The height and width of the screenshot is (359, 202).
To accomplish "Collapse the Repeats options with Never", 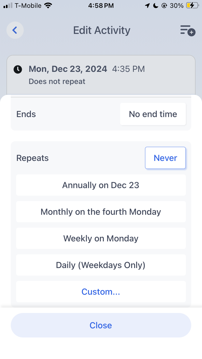I will tap(165, 158).
